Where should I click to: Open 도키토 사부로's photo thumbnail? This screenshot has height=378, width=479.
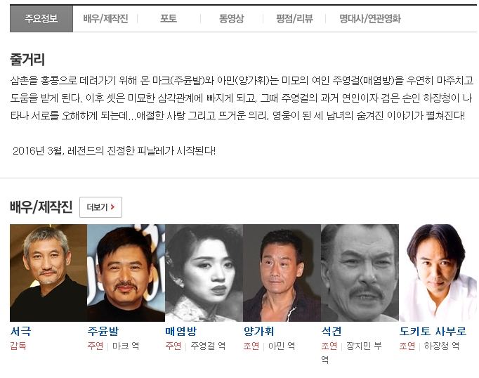438,273
